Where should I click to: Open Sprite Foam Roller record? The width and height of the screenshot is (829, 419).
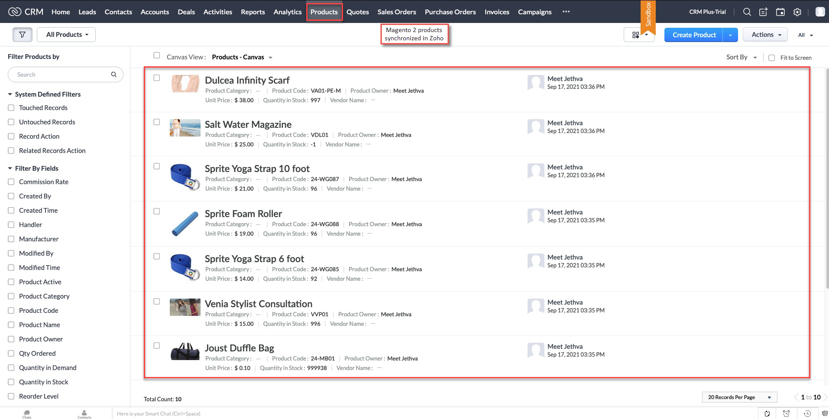243,214
